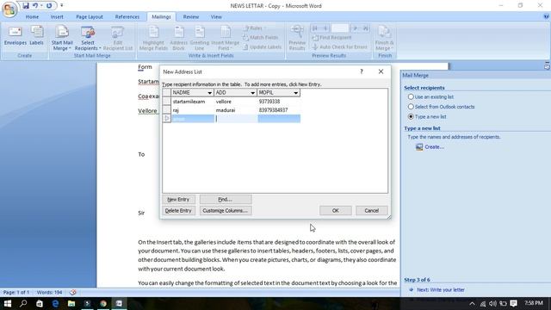Open Action Center notifications icon
The height and width of the screenshot is (310, 551).
(x=513, y=303)
